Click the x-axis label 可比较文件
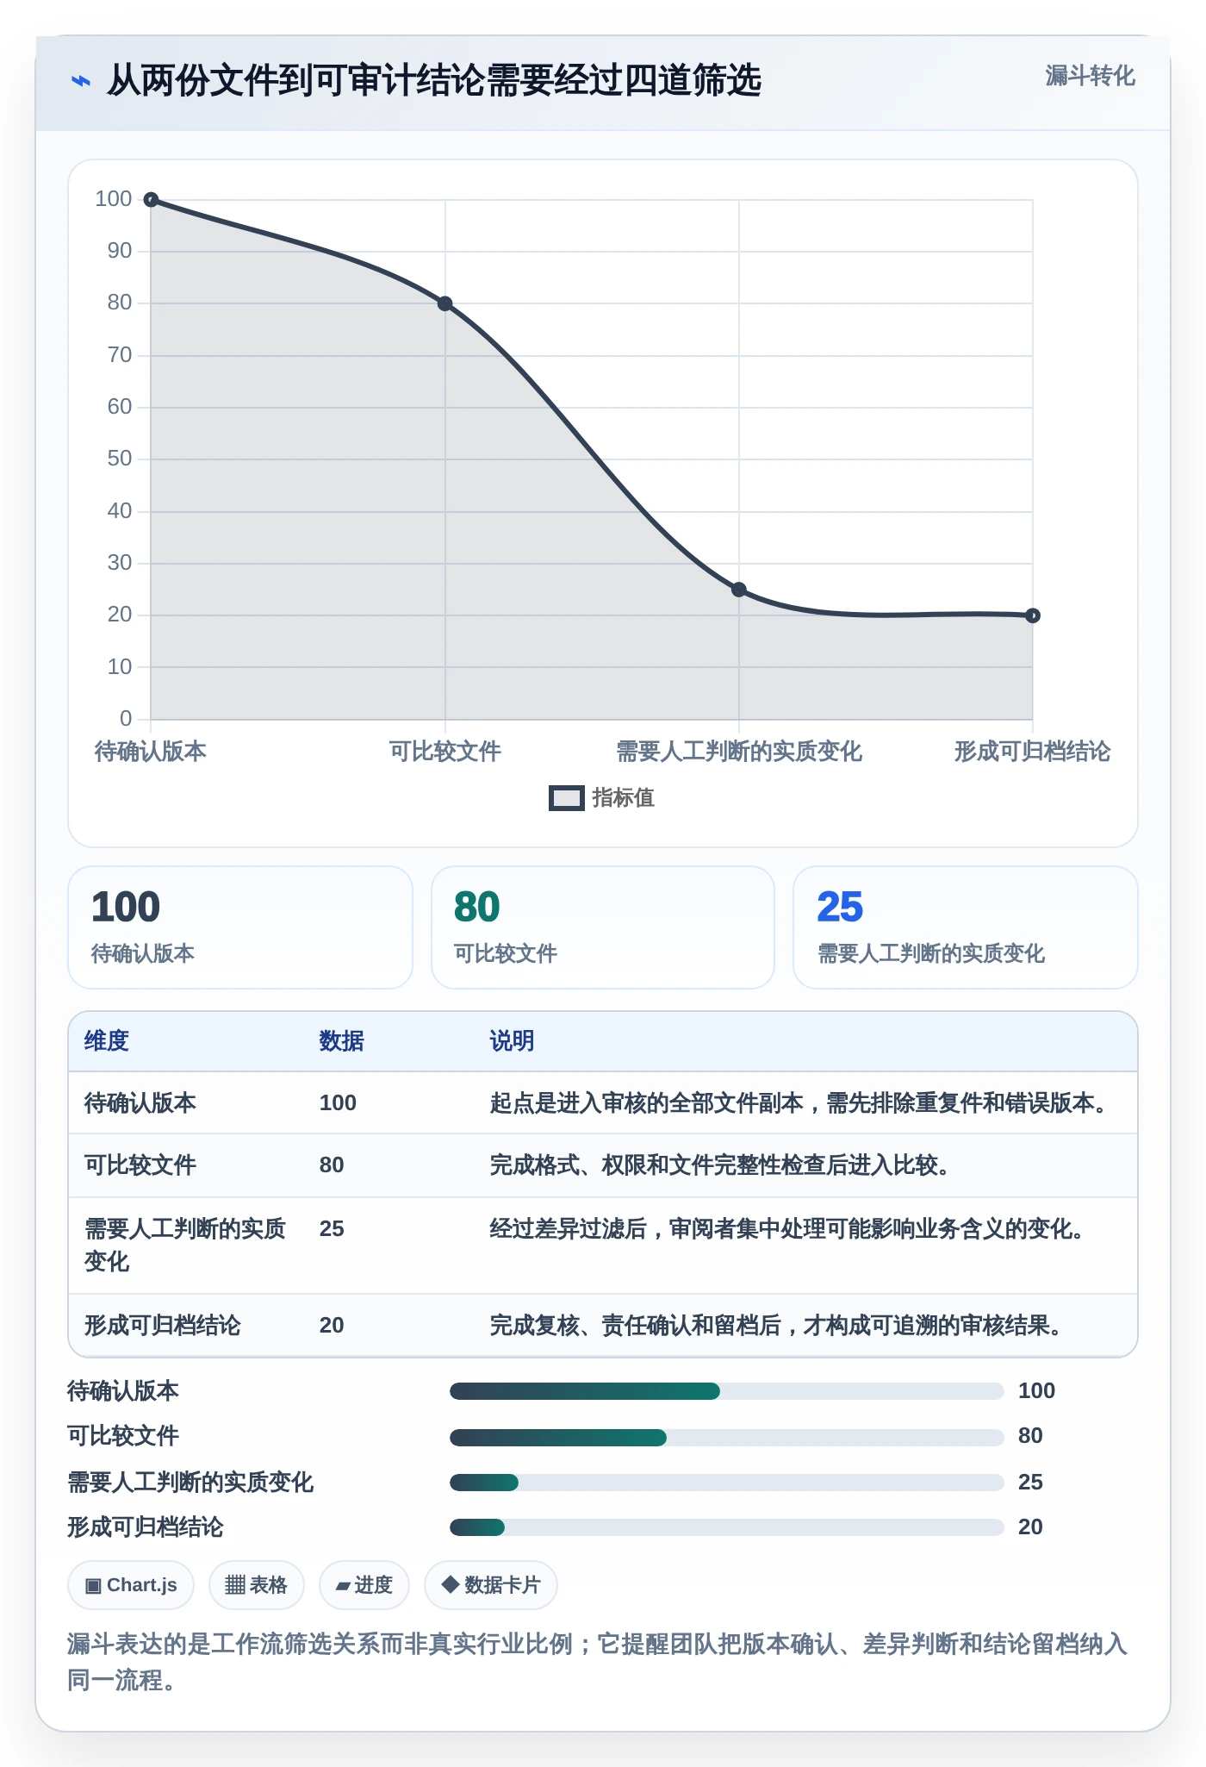1206x1767 pixels. [x=445, y=752]
